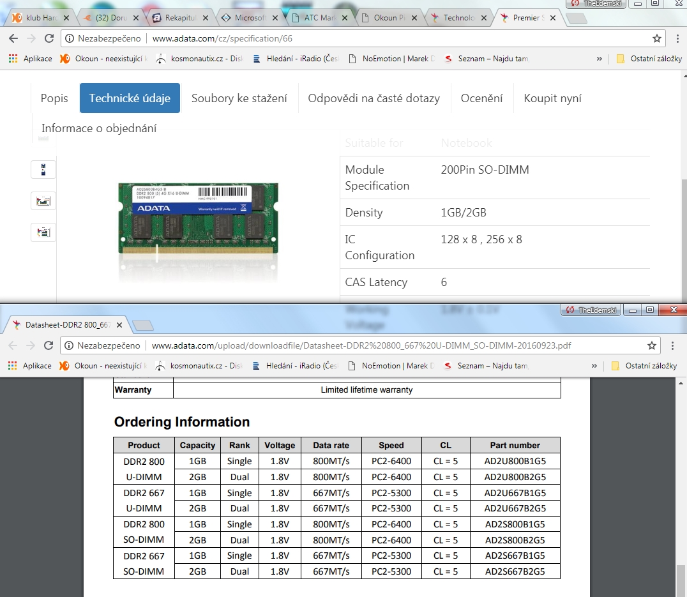The width and height of the screenshot is (687, 597).
Task: Open Ostatní záložky folder in top window
Action: point(649,59)
